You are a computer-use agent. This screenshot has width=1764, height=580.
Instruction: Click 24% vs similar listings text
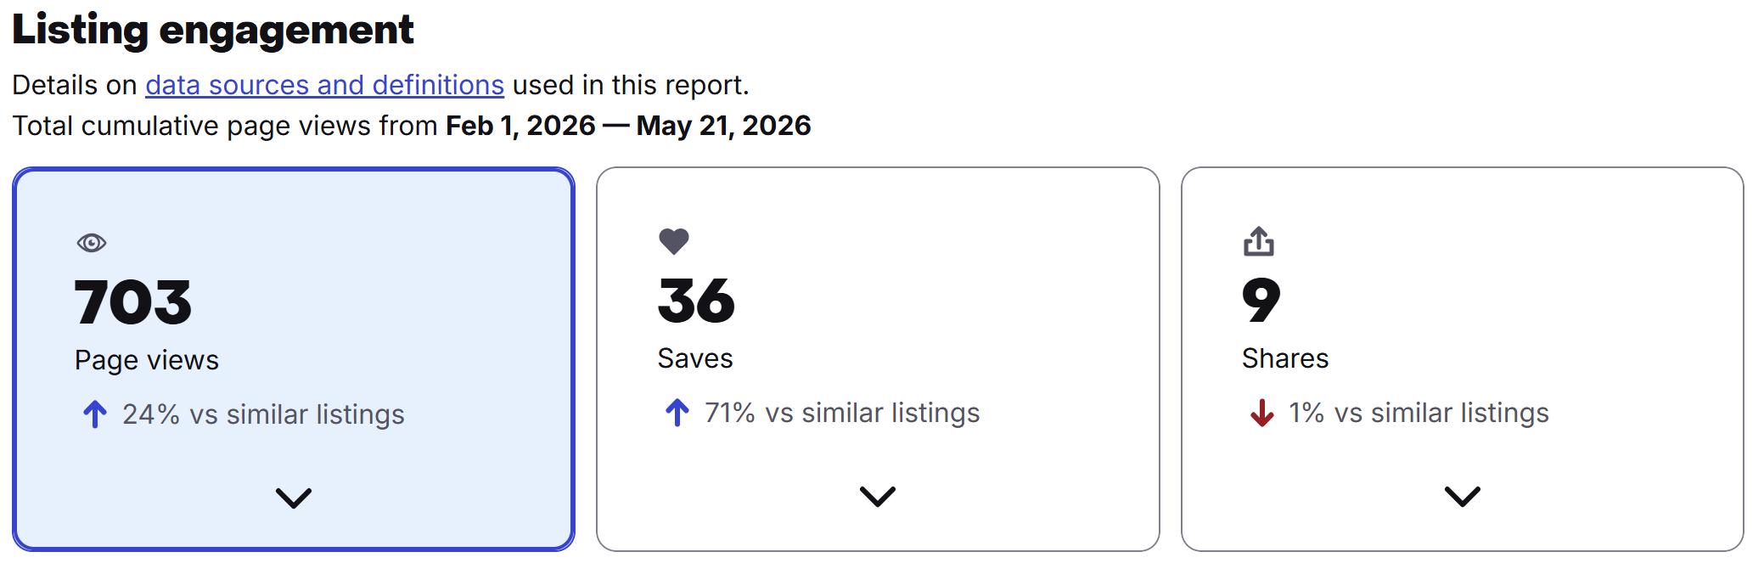[263, 414]
